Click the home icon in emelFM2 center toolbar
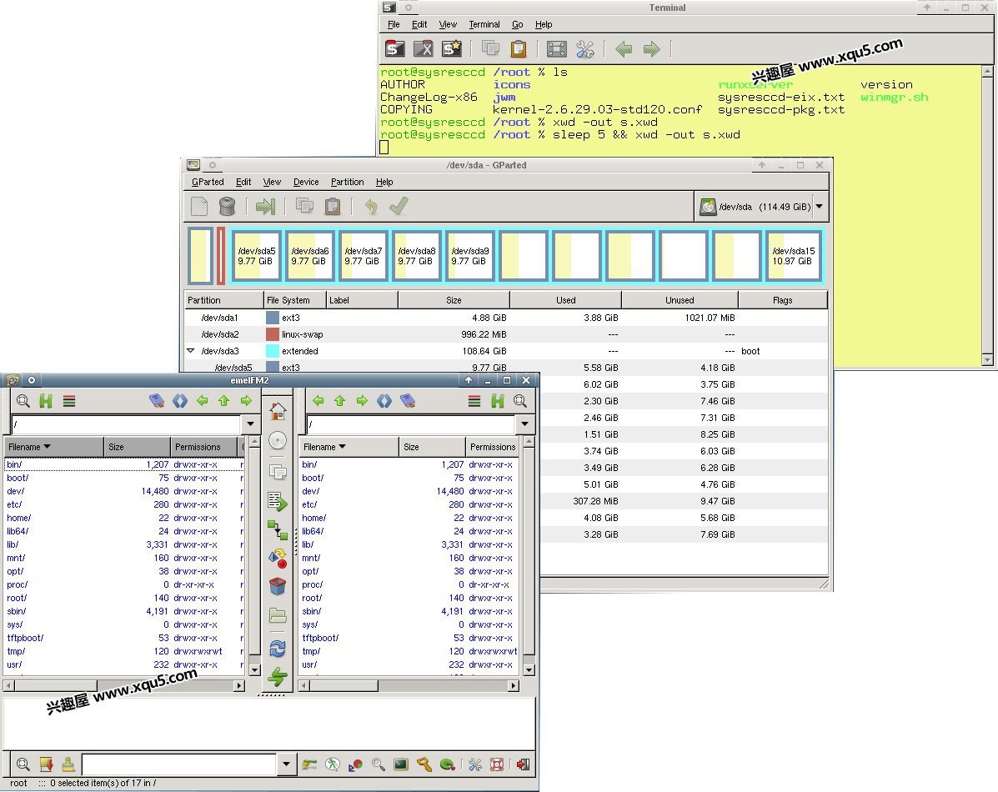Viewport: 998px width, 792px height. [x=278, y=411]
